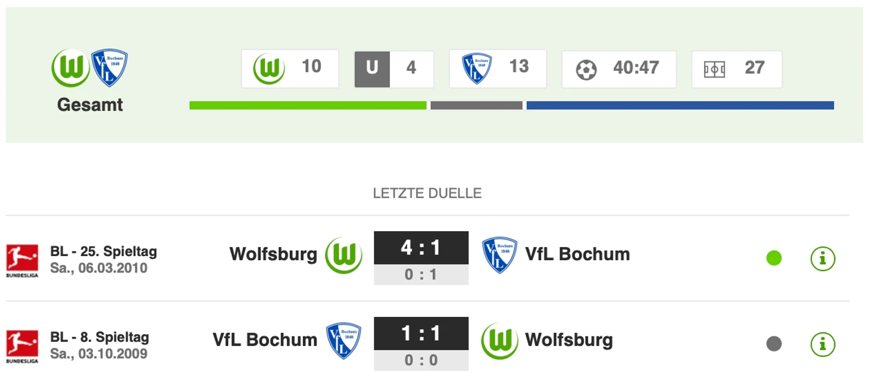Screen dimensions: 869x383
Task: Open the Wolfsburg team name in the 06.03.2010 match
Action: 273,254
